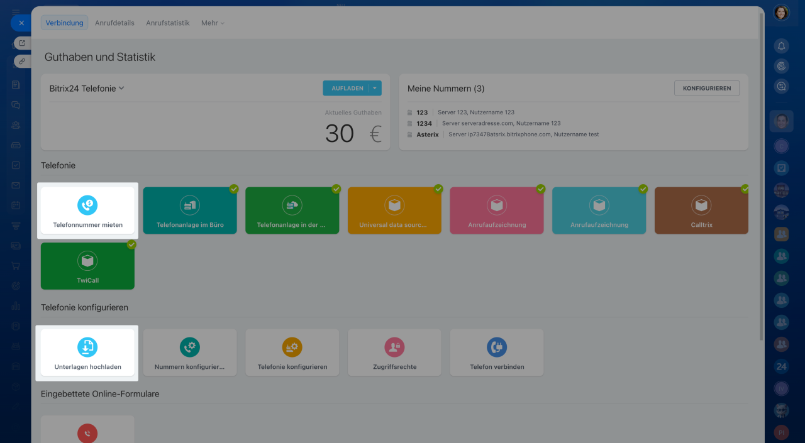This screenshot has height=443, width=805.
Task: Click the user profile avatar
Action: [x=781, y=13]
